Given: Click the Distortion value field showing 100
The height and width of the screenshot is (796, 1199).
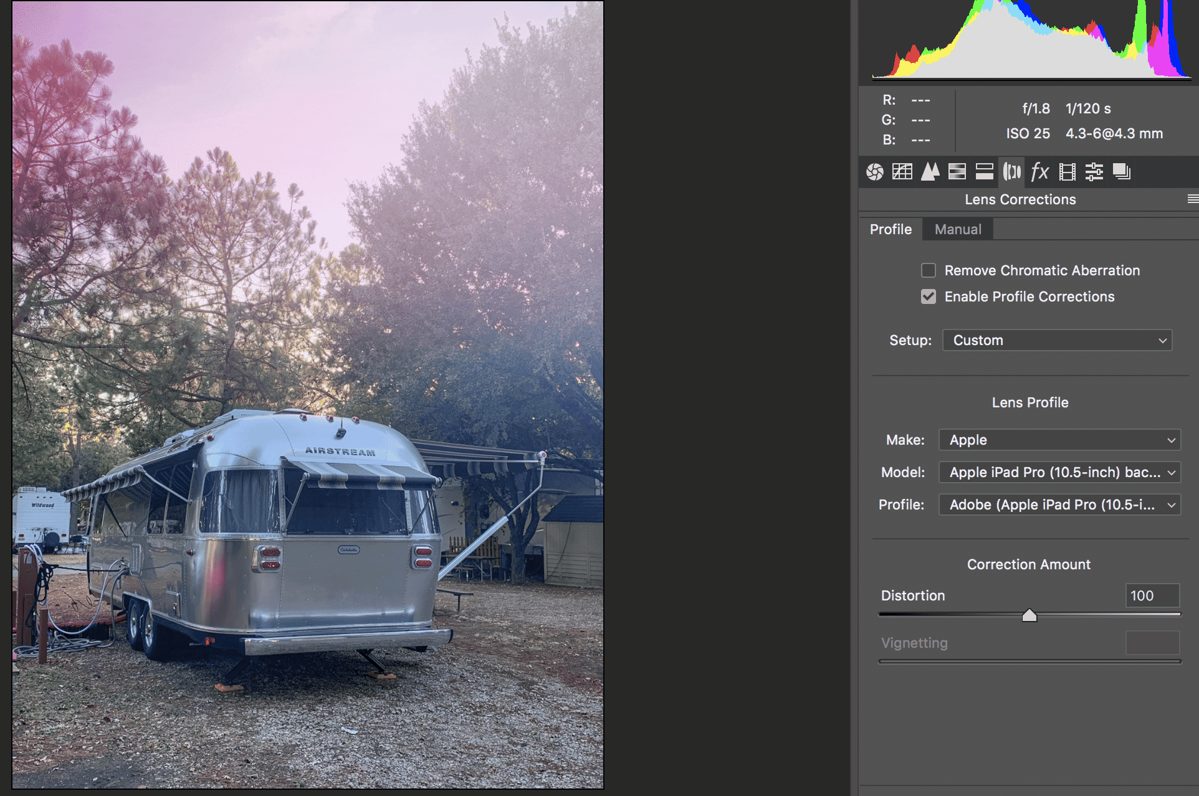Looking at the screenshot, I should click(x=1152, y=595).
